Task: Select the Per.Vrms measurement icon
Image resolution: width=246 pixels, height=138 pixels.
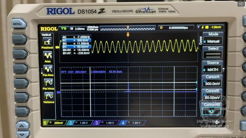Action: pos(48,83)
